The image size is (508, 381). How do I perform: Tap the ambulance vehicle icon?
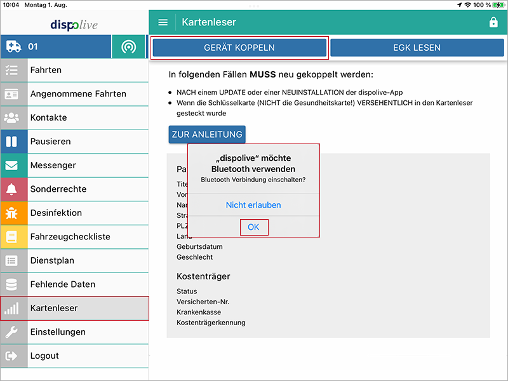13,46
